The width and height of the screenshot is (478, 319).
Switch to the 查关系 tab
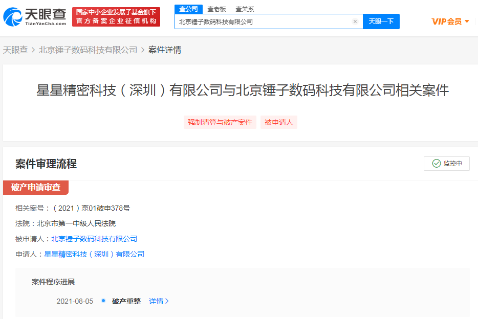pyautogui.click(x=245, y=9)
